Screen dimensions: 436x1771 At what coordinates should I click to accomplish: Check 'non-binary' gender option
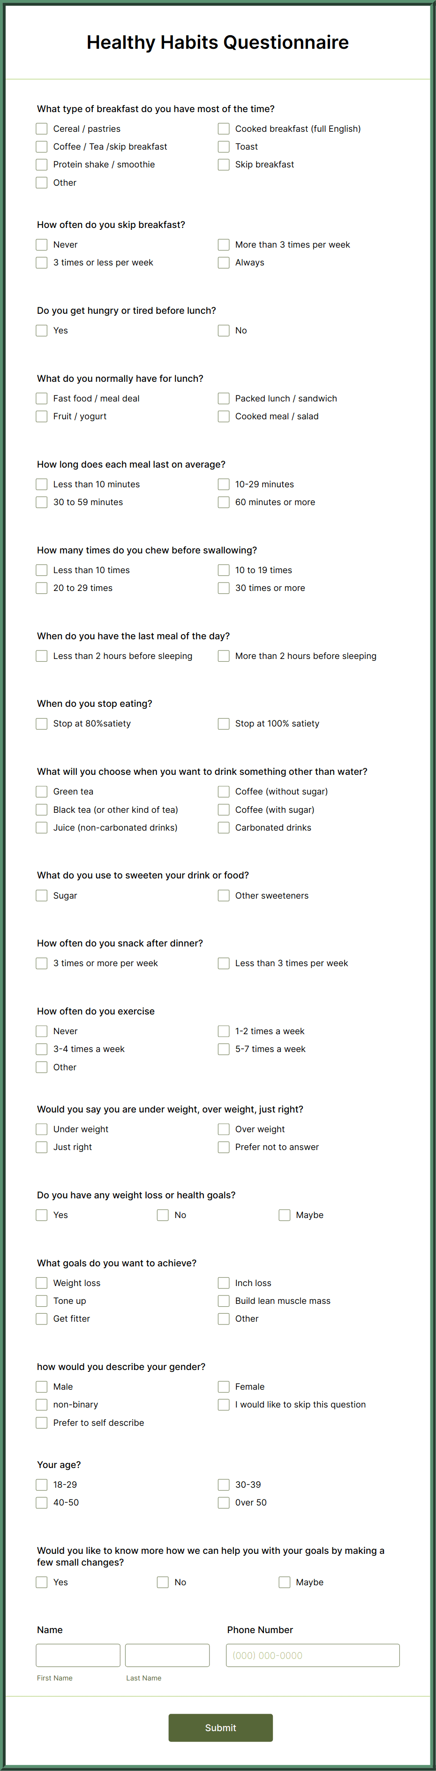pos(41,1405)
